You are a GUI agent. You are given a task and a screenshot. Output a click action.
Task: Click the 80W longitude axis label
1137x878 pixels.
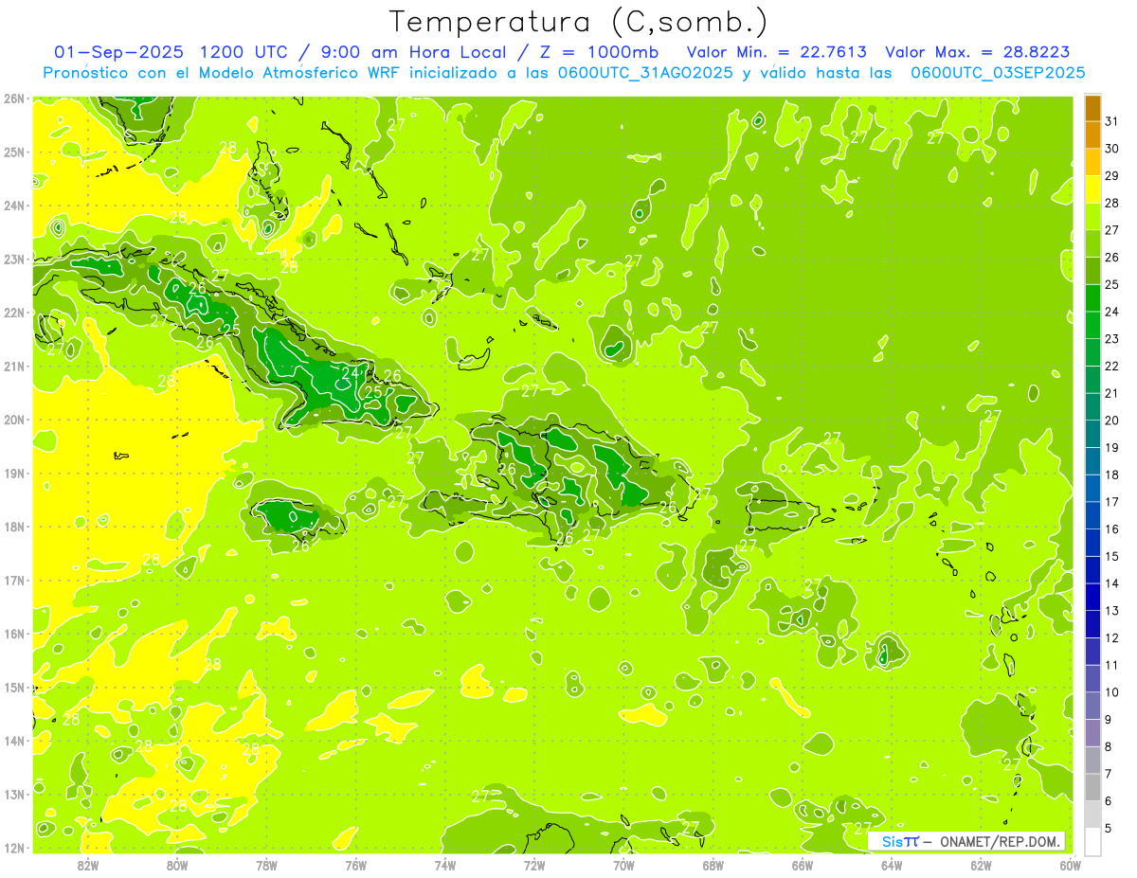click(x=177, y=865)
